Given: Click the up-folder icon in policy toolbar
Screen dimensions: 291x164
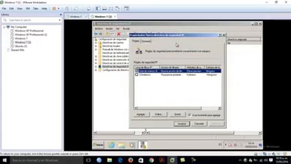Looking at the screenshot, I should point(107,34).
